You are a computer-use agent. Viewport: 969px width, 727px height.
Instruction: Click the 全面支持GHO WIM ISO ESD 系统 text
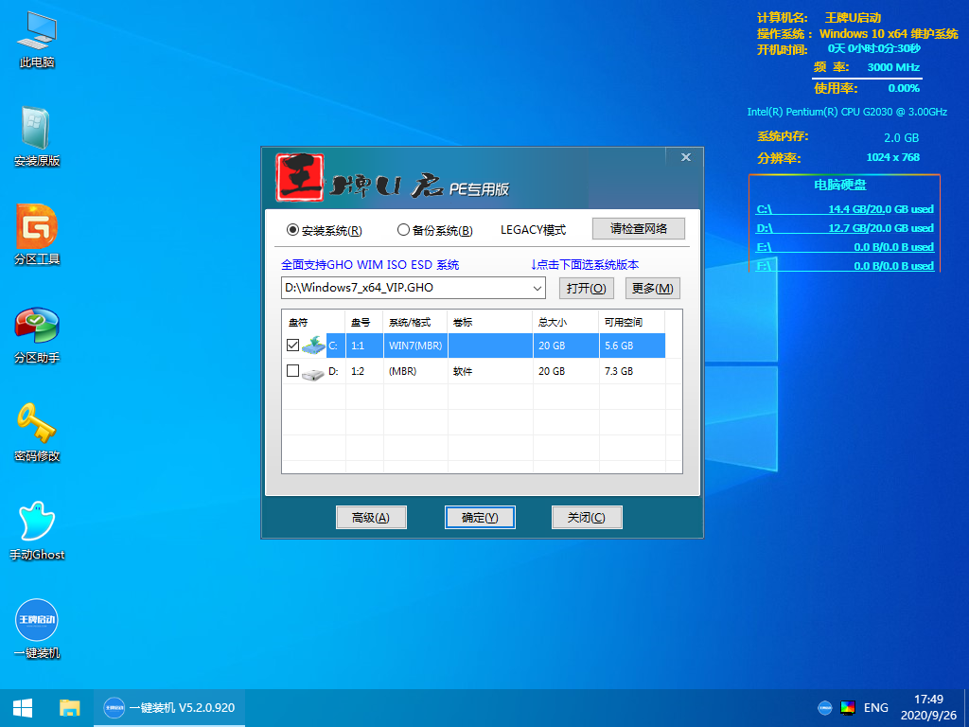pyautogui.click(x=370, y=265)
